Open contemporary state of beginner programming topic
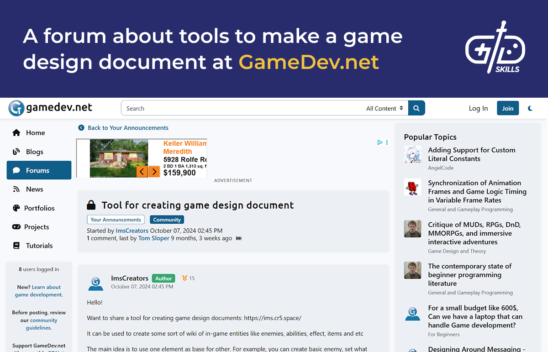The width and height of the screenshot is (548, 352). click(x=470, y=275)
